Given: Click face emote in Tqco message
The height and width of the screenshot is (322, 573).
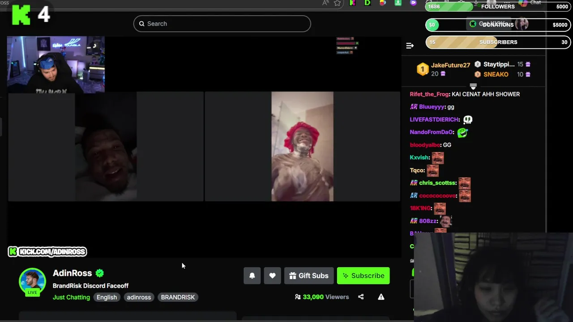Looking at the screenshot, I should 432,170.
